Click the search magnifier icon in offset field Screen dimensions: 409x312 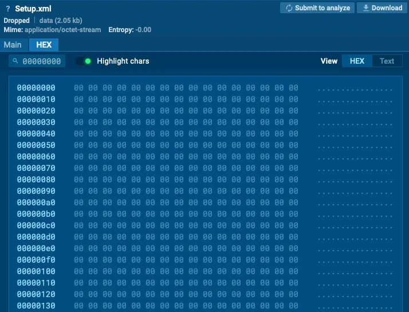[x=15, y=61]
